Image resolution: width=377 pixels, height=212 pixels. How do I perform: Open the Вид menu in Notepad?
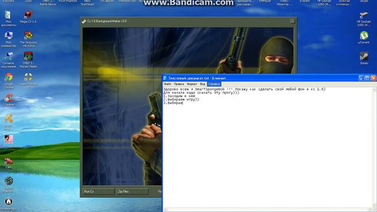tap(203, 84)
